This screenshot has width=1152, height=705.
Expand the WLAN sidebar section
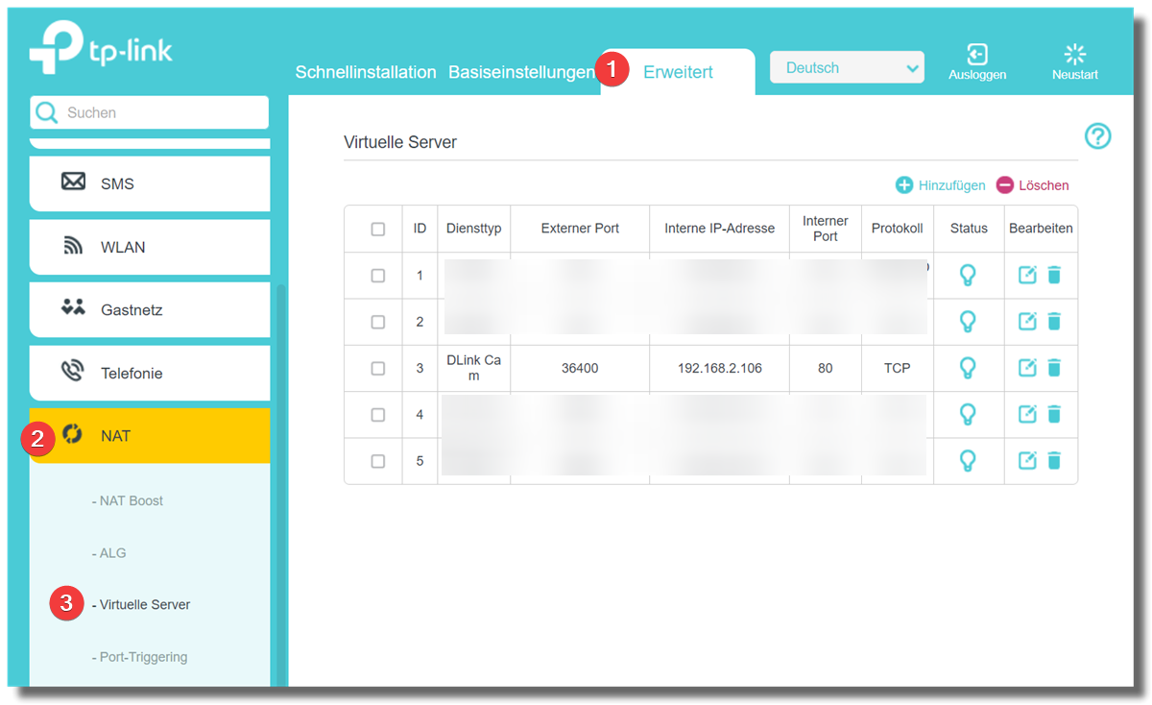(x=150, y=247)
